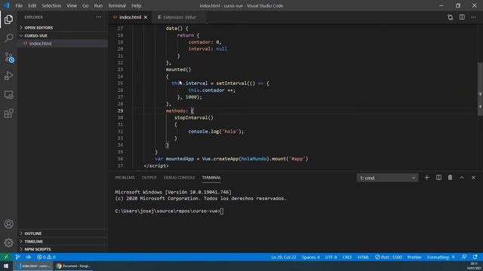
Task: Maximize the terminal panel size
Action: tap(462, 178)
